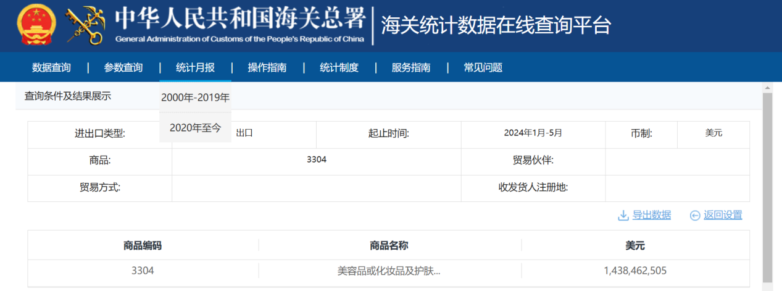Click the 起止时间 label
The height and width of the screenshot is (291, 782).
point(389,133)
